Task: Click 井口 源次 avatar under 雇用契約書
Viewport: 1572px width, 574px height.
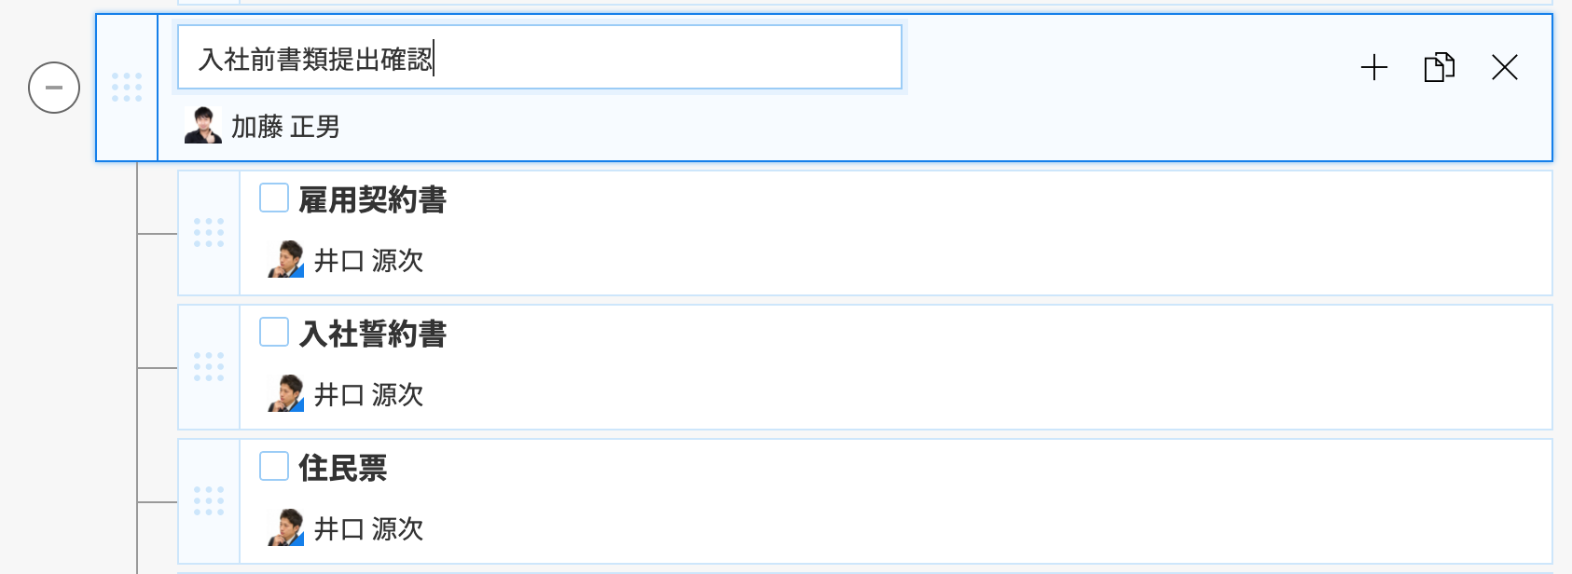Action: tap(285, 260)
